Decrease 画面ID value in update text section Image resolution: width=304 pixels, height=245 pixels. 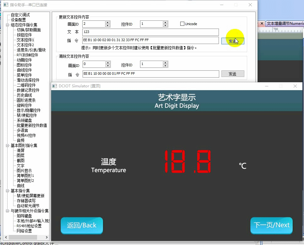pyautogui.click(x=108, y=26)
